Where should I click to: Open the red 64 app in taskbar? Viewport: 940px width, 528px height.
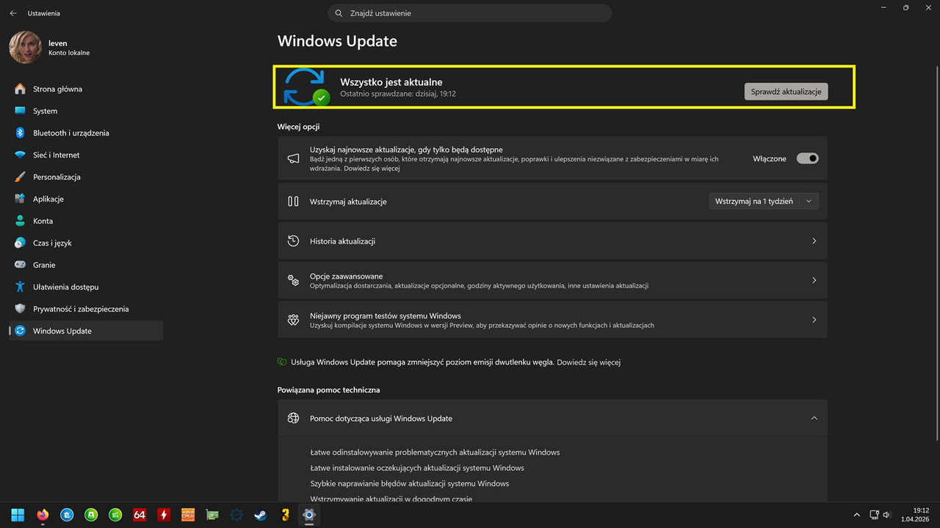point(140,515)
